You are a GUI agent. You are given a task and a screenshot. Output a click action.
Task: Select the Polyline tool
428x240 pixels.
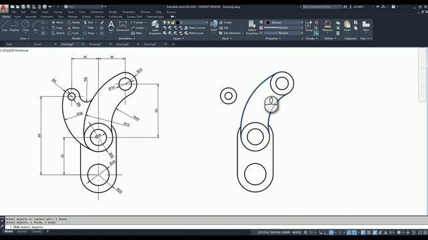point(14,26)
